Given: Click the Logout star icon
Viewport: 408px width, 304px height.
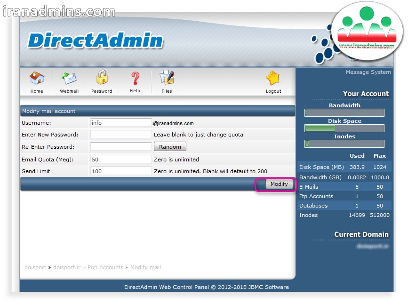Looking at the screenshot, I should tap(273, 78).
